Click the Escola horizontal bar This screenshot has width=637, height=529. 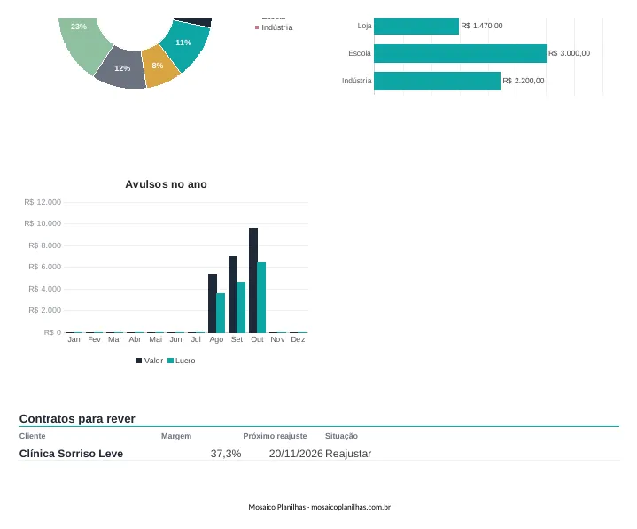point(461,54)
